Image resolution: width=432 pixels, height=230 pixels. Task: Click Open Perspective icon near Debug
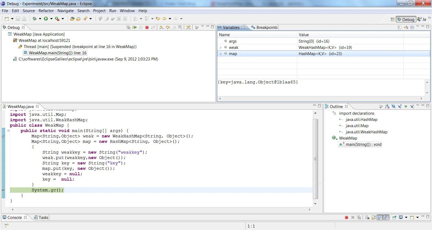tap(393, 19)
